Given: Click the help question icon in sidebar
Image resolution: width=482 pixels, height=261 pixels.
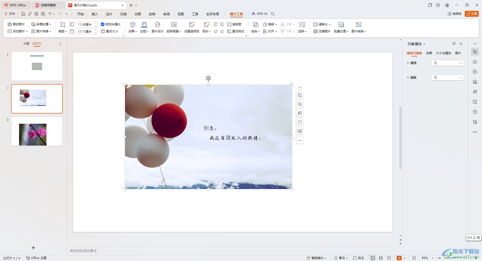Looking at the screenshot, I should click(x=475, y=112).
